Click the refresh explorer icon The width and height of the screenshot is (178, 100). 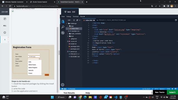[74, 20]
